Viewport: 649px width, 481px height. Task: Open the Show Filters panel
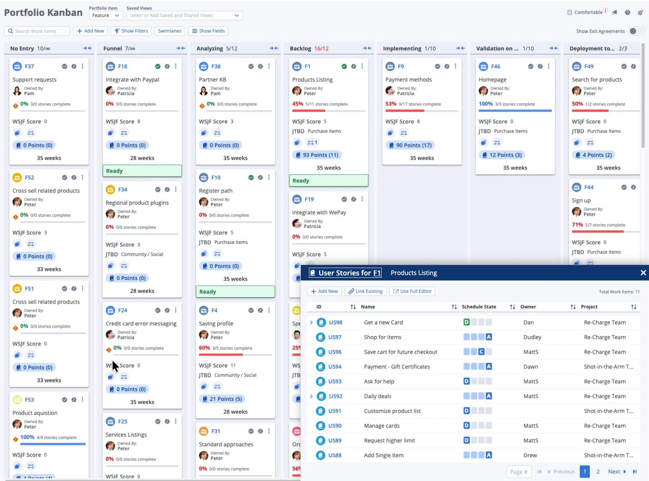[x=131, y=31]
